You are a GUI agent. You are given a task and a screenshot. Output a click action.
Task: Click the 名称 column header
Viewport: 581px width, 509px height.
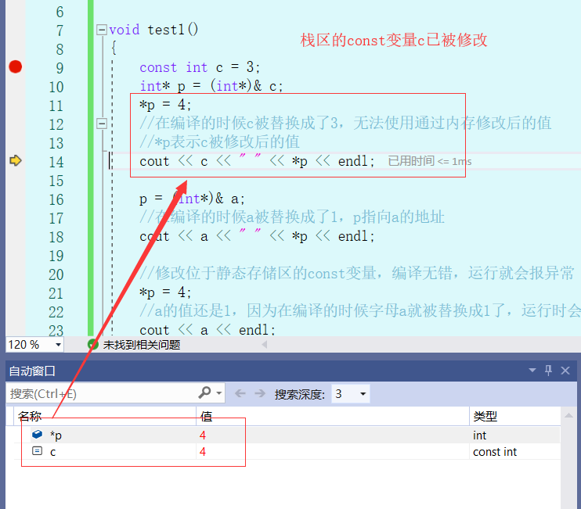coord(105,416)
